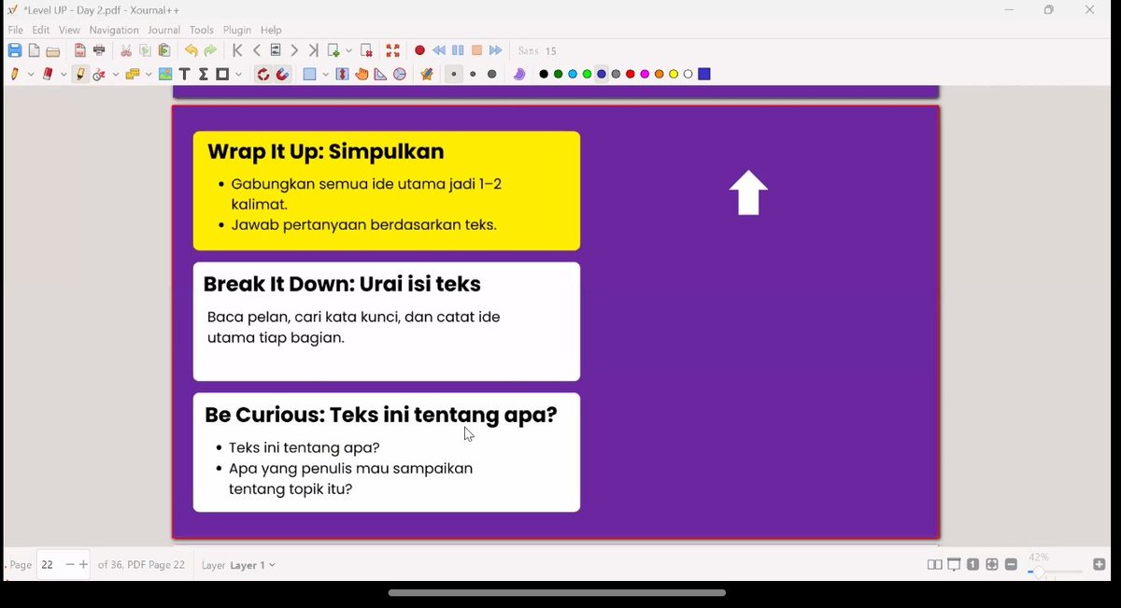Pick the magenta color swatch
This screenshot has height=608, width=1121.
click(645, 74)
